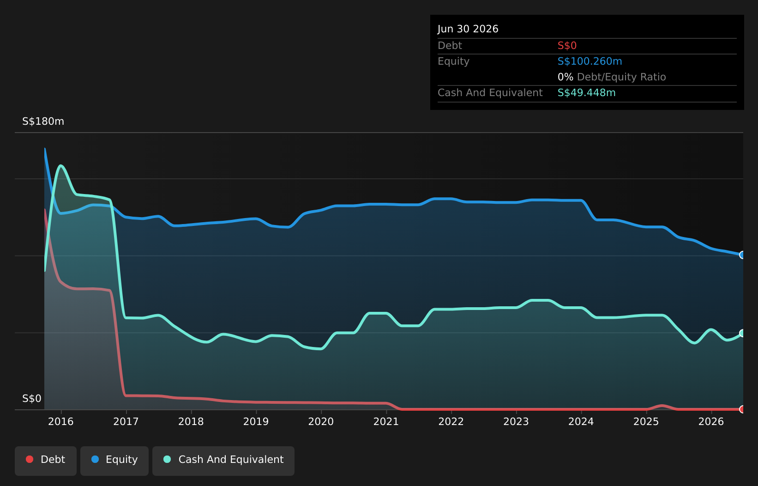
Task: Click the S$0 y-axis label
Action: coord(32,399)
